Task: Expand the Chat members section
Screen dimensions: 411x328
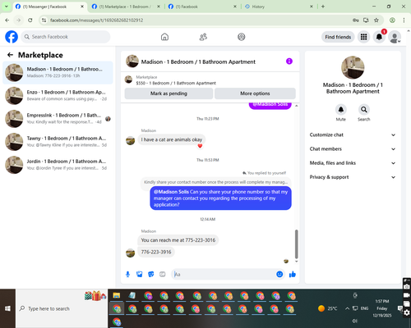Action: point(353,149)
